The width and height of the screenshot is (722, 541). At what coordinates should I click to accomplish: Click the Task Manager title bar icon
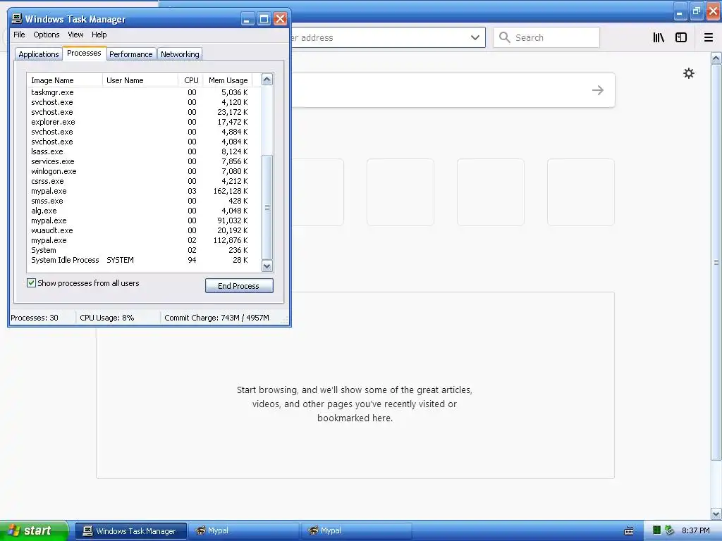pos(17,18)
